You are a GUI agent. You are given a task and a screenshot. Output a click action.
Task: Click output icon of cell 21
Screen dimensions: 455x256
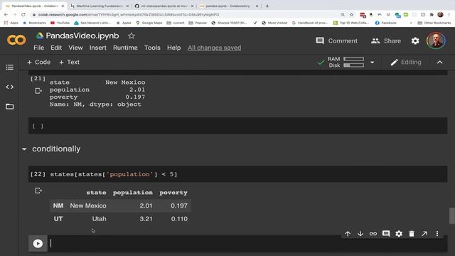click(x=38, y=91)
